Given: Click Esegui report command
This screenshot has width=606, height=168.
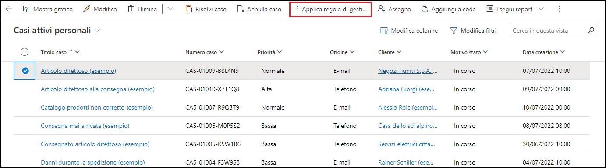Looking at the screenshot, I should (509, 9).
